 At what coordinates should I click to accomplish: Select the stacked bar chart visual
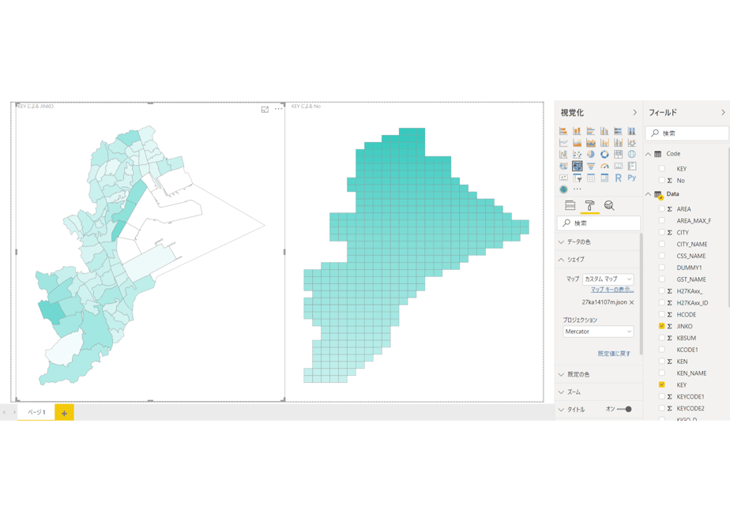coord(563,131)
